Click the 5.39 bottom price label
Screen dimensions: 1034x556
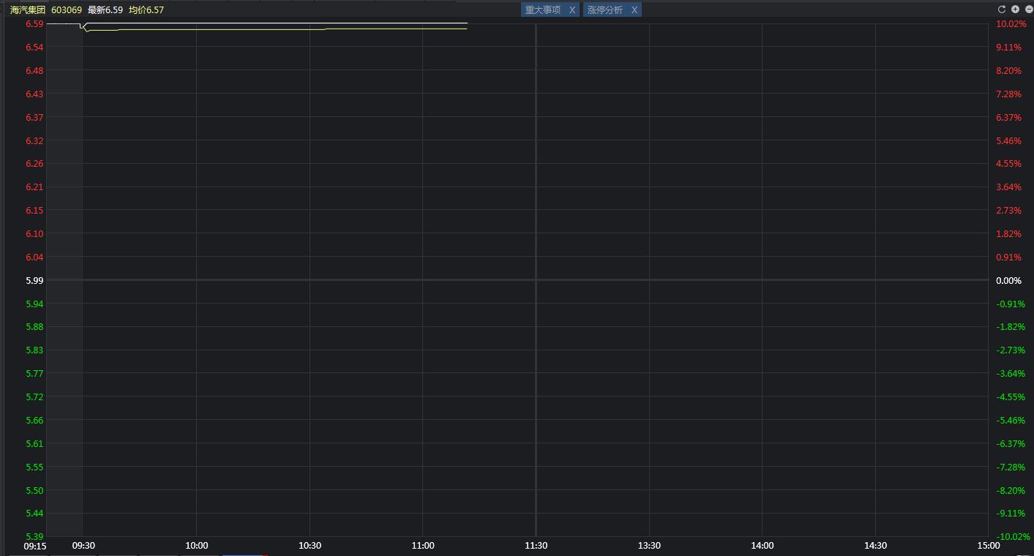pyautogui.click(x=34, y=536)
